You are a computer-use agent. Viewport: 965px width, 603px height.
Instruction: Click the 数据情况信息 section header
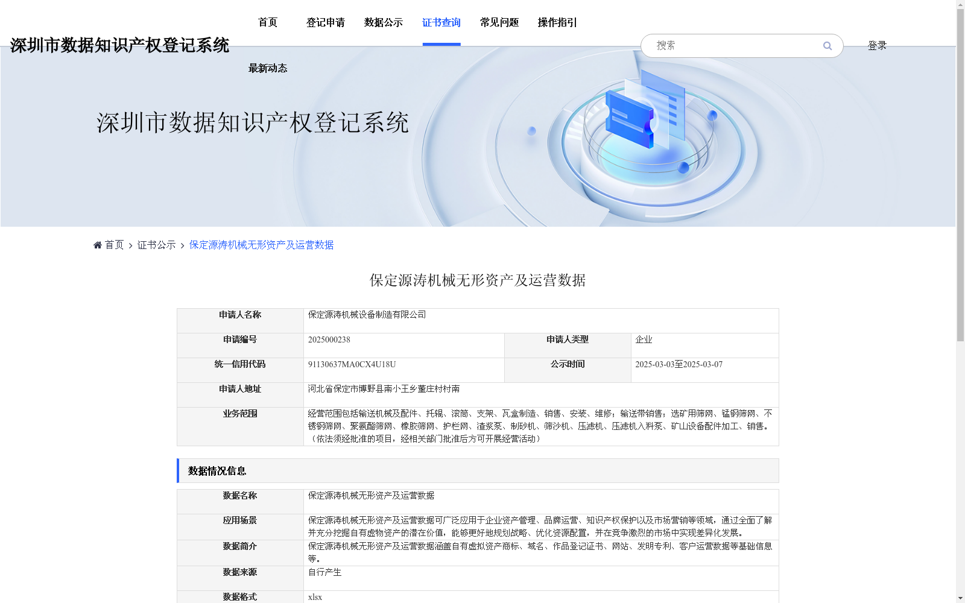[478, 471]
